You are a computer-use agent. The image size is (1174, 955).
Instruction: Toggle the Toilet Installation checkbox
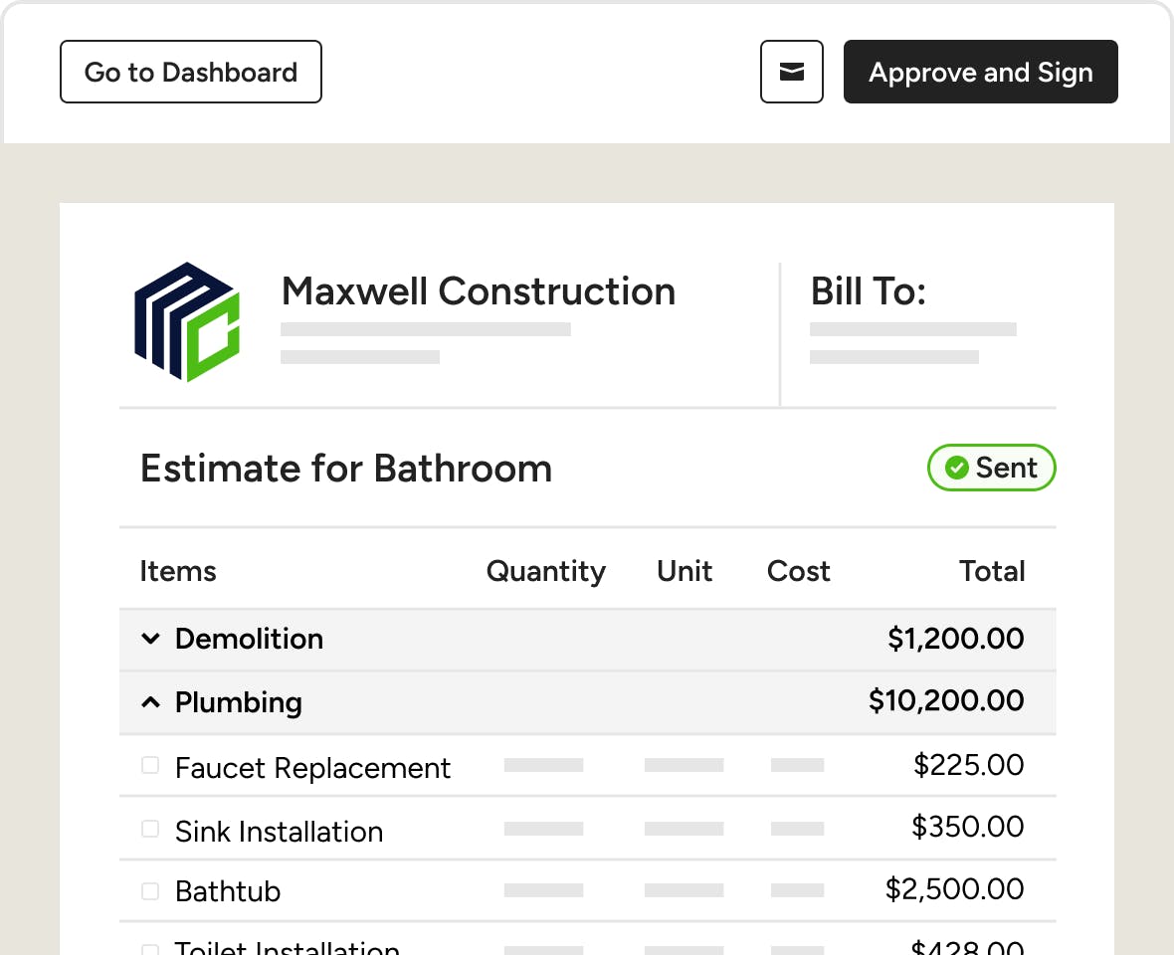point(150,949)
